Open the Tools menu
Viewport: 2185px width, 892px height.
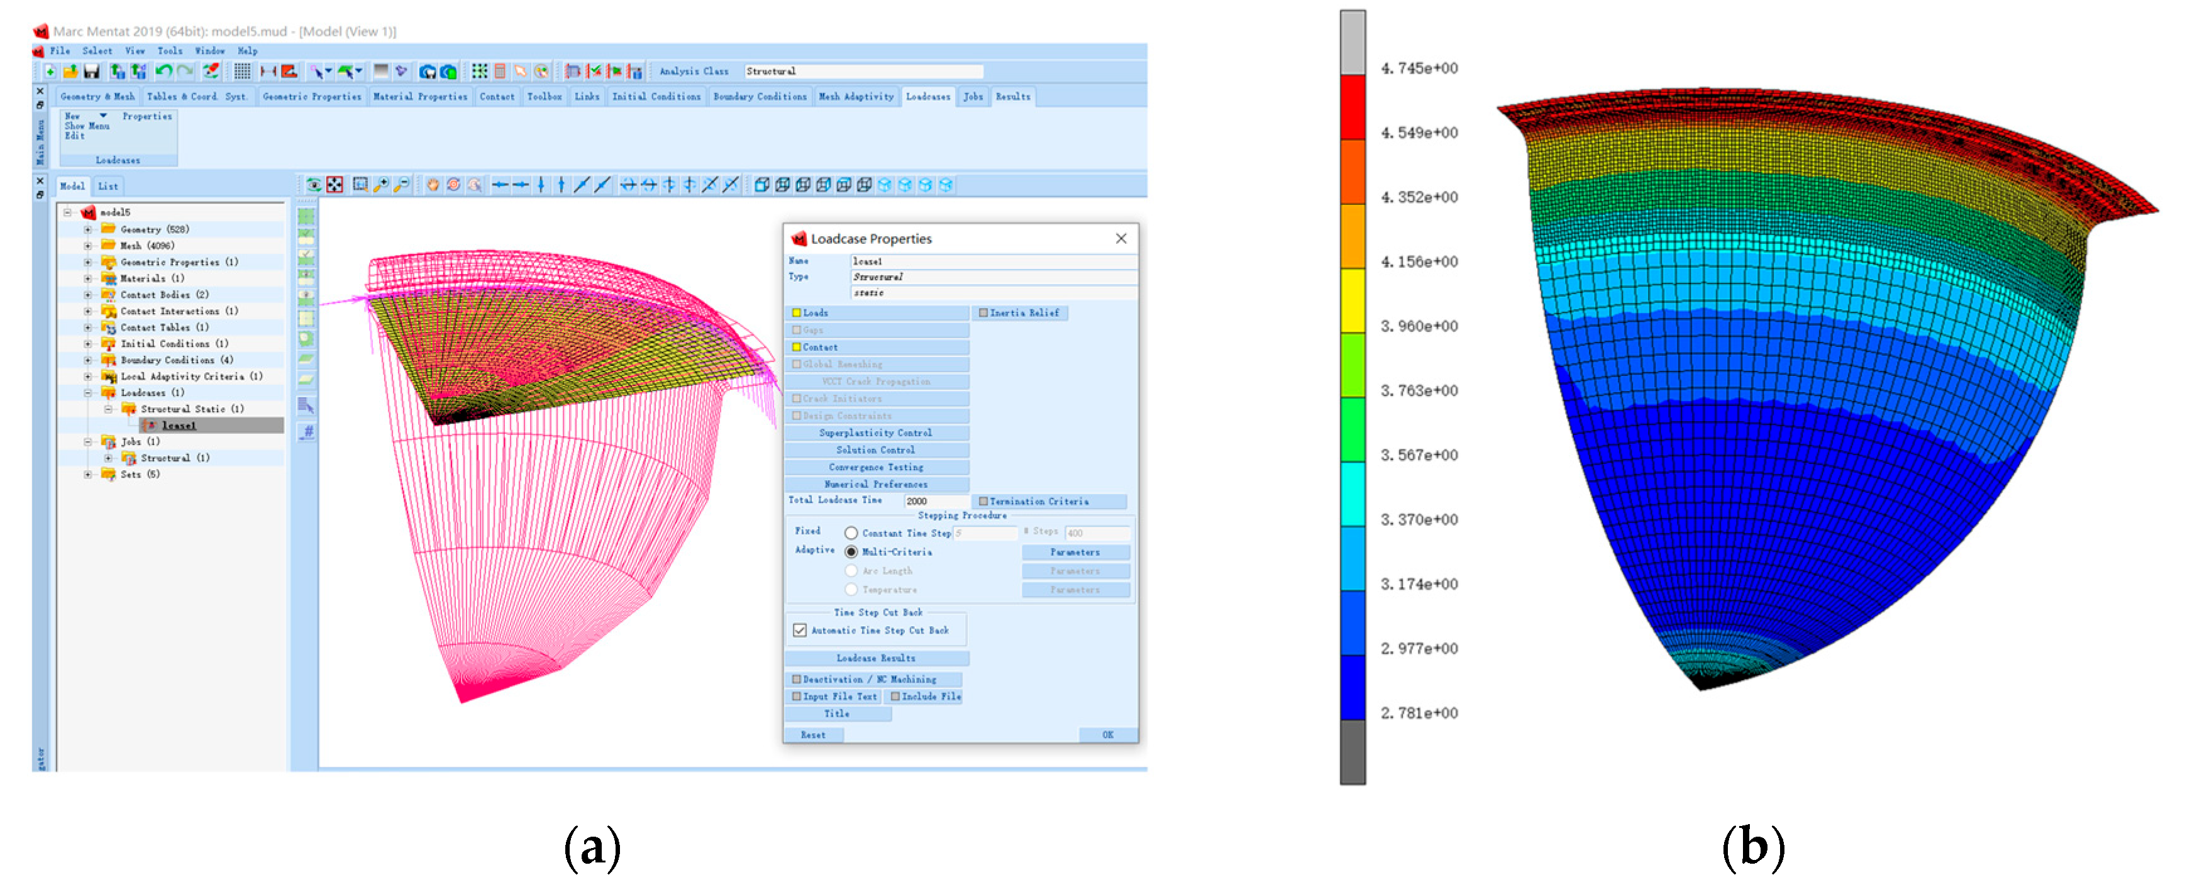(x=170, y=51)
